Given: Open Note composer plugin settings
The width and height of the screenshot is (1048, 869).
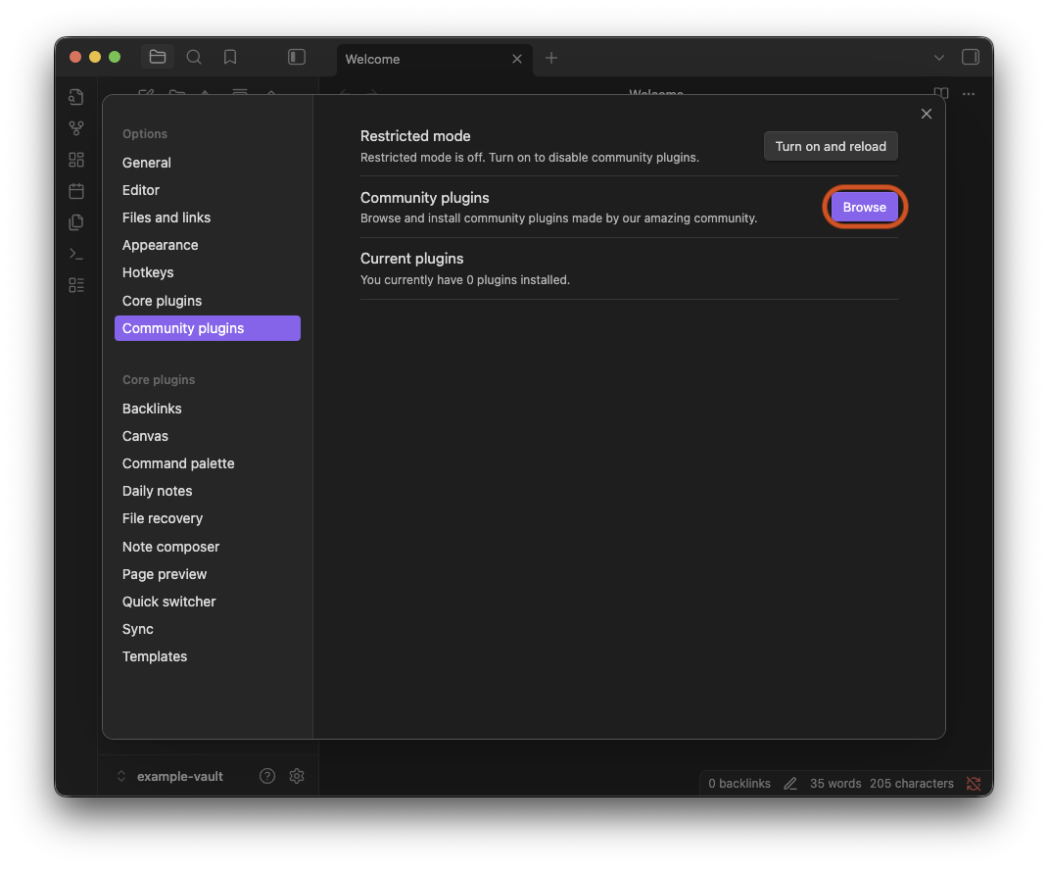Looking at the screenshot, I should pos(208,547).
